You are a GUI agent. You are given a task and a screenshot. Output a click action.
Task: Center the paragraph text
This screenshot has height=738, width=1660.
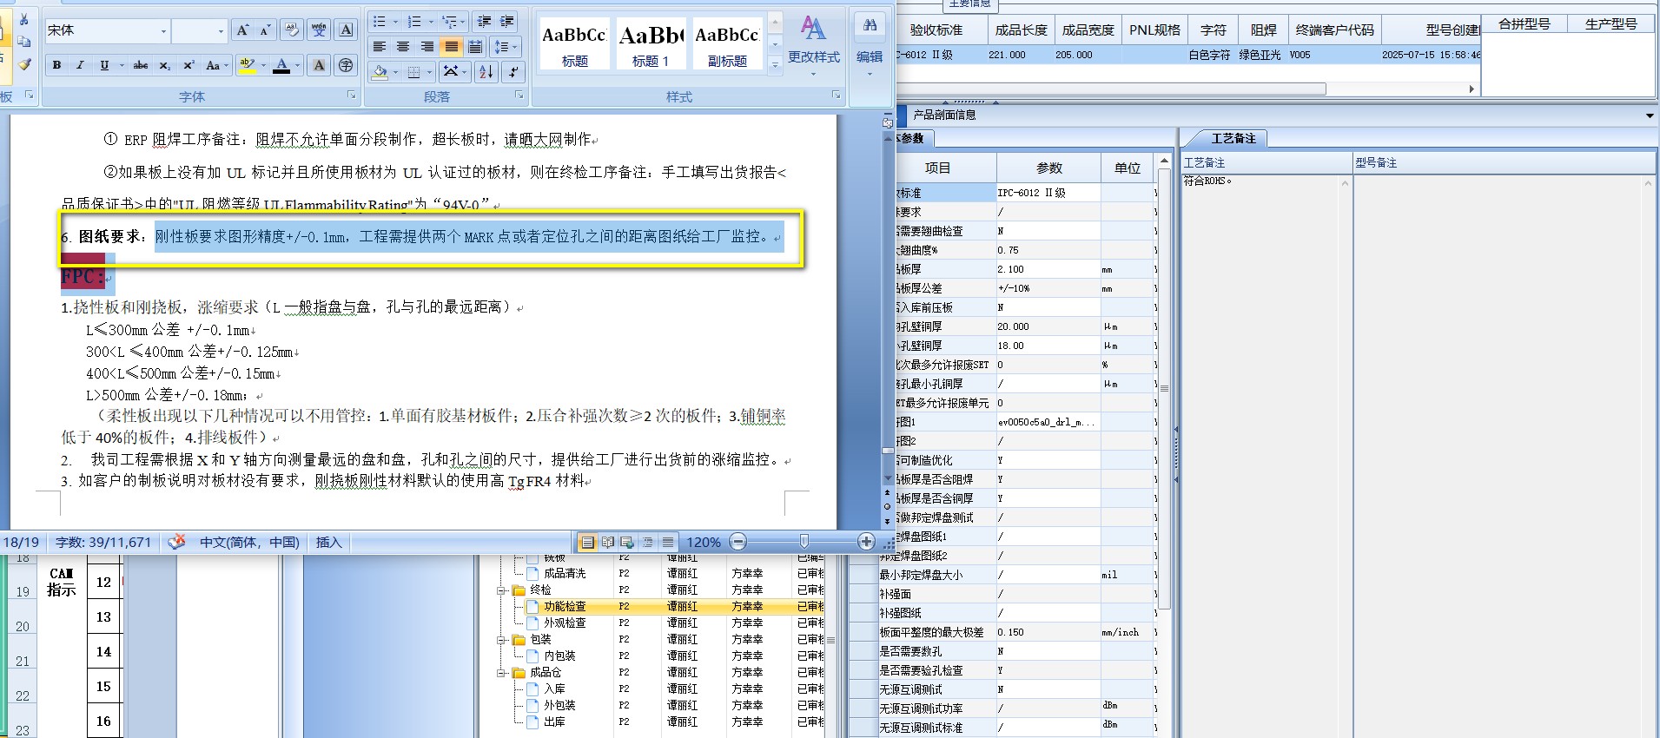point(403,47)
